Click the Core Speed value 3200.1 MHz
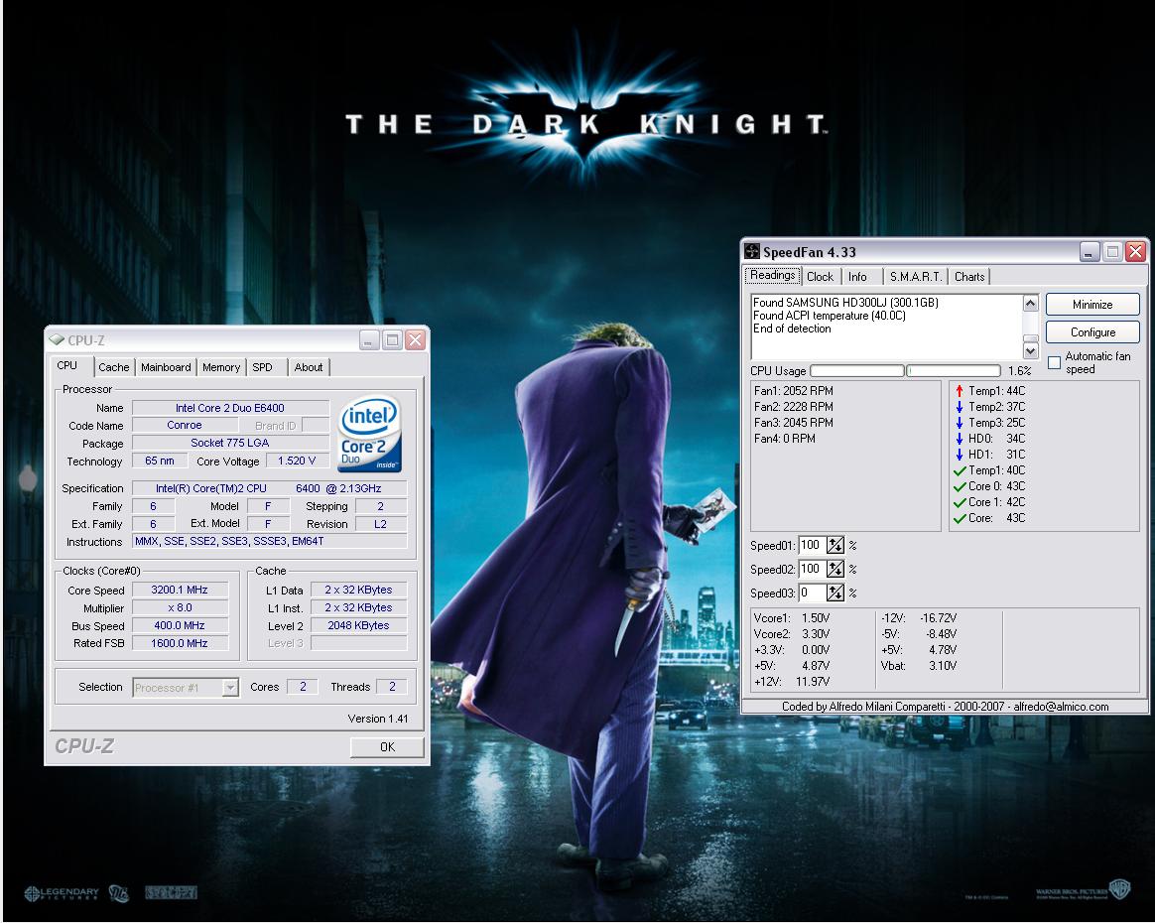Screen dimensions: 1155x923 click(x=180, y=590)
